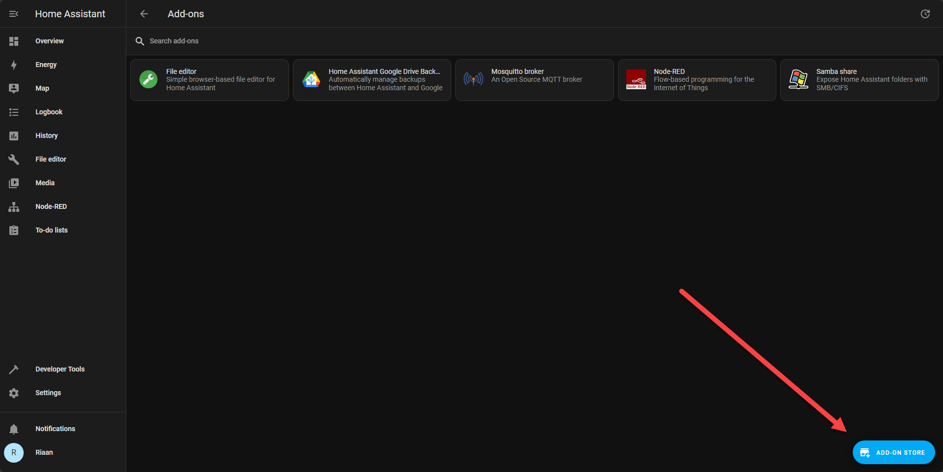The width and height of the screenshot is (943, 472).
Task: Select the Node-RED add-on card
Action: pyautogui.click(x=696, y=80)
